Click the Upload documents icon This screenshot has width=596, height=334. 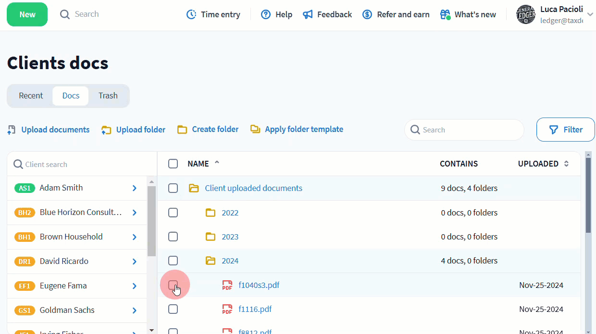12,130
